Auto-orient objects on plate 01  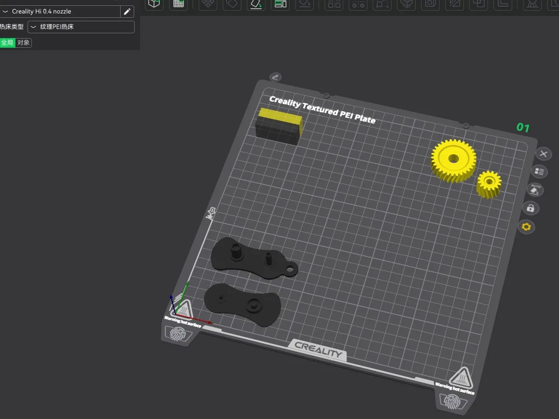click(535, 190)
